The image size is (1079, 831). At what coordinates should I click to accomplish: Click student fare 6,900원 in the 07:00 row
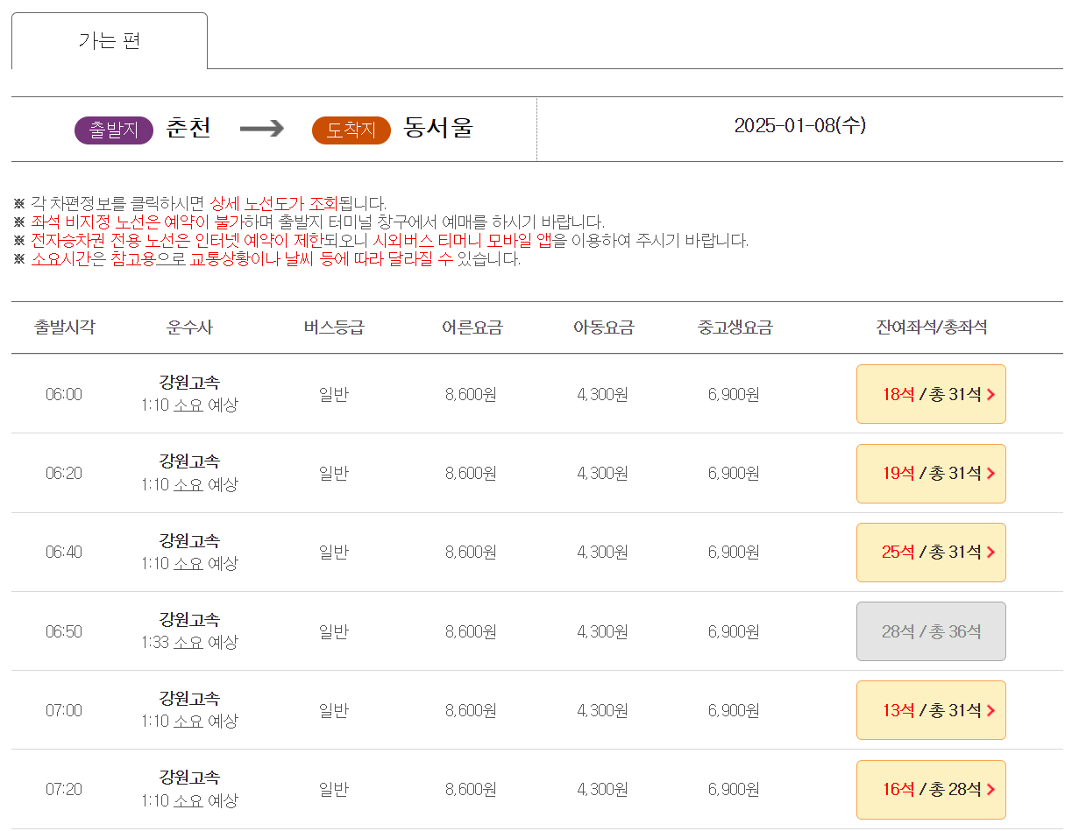(x=735, y=710)
